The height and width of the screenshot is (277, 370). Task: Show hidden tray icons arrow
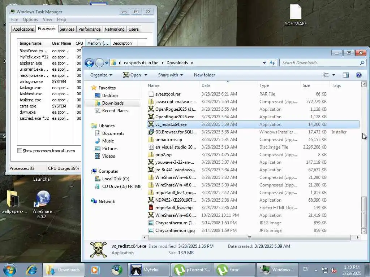[x=316, y=270]
